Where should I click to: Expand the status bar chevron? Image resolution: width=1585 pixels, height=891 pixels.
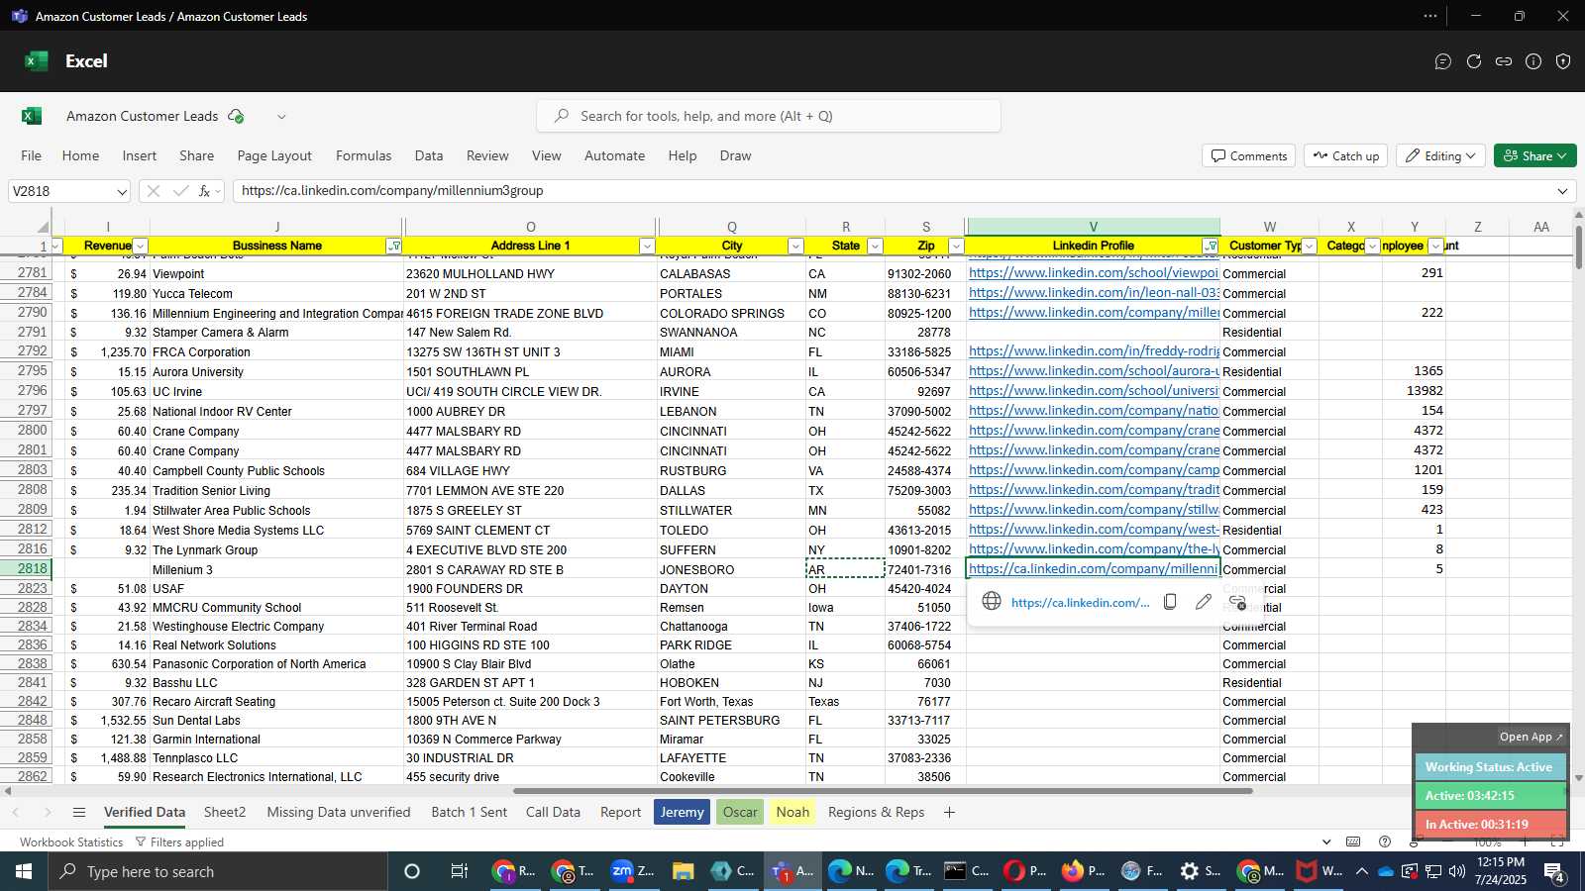(x=1326, y=841)
